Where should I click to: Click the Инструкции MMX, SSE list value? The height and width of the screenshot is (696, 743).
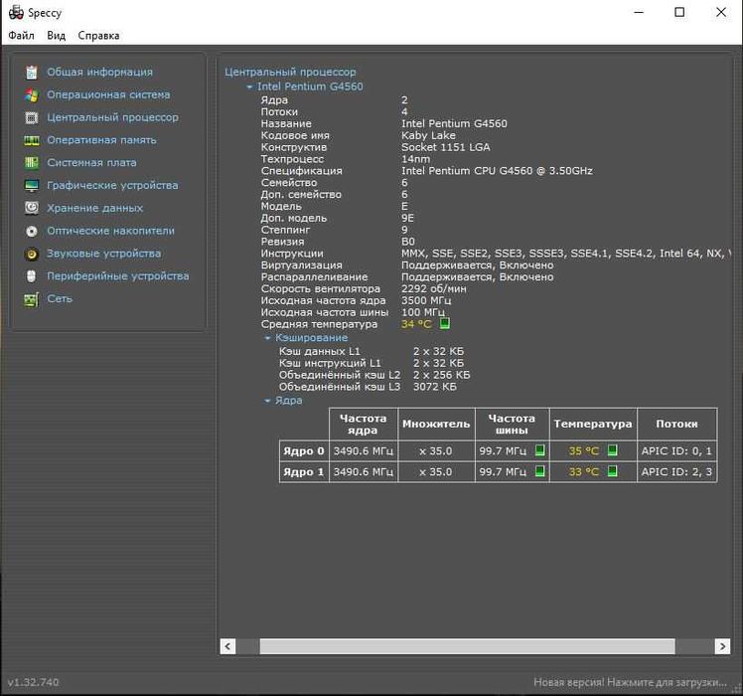point(566,254)
